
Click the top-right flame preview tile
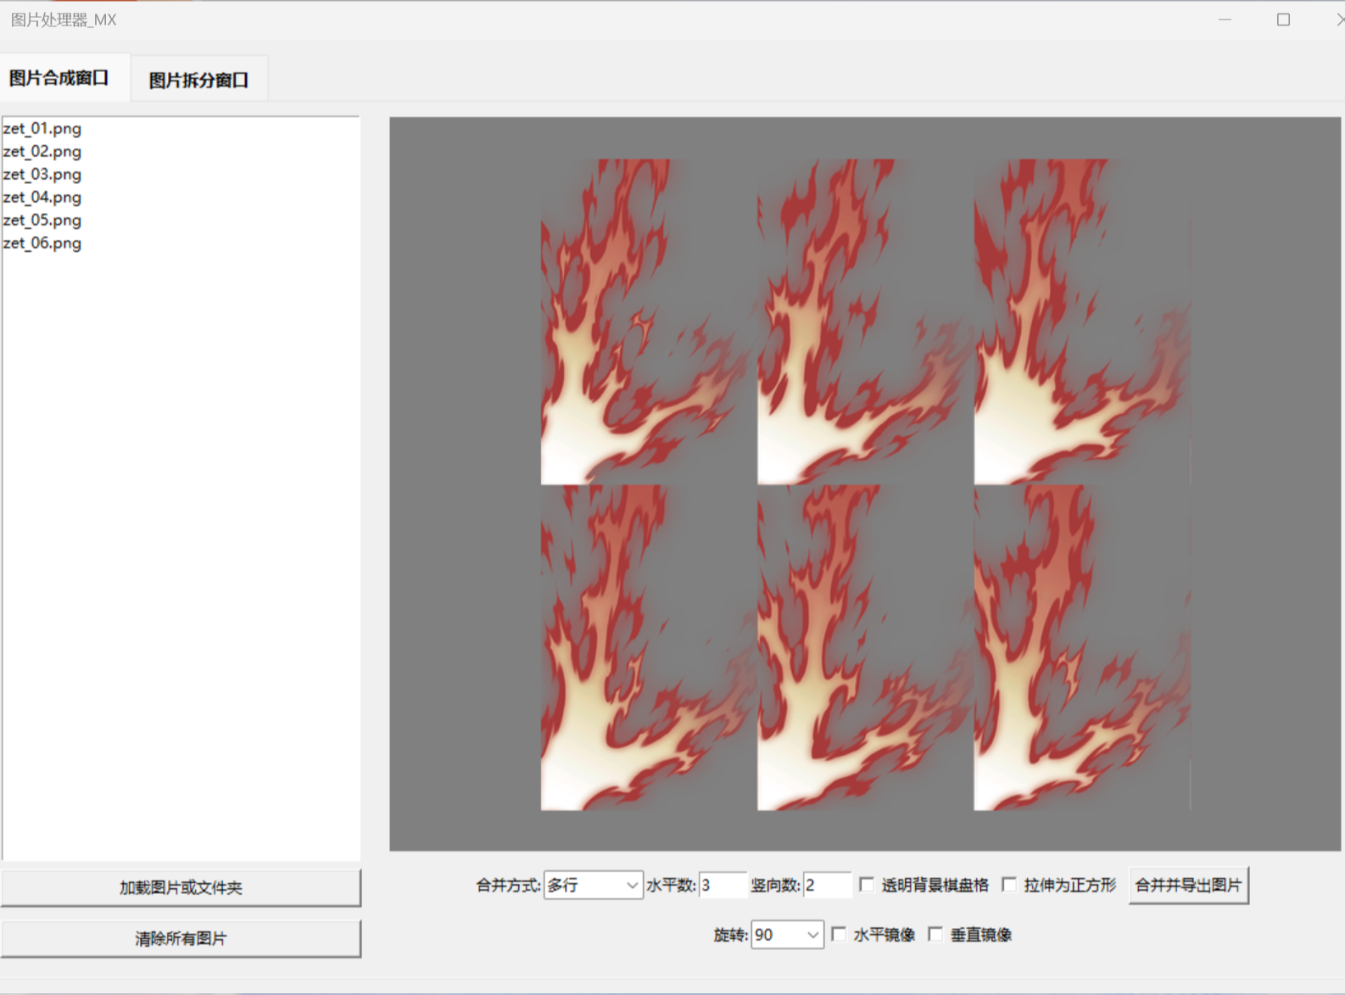click(x=1082, y=321)
